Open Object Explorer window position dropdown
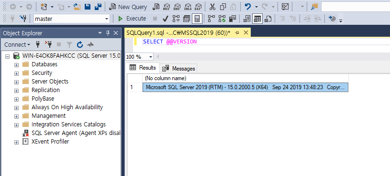This screenshot has width=390, height=176. (x=100, y=33)
